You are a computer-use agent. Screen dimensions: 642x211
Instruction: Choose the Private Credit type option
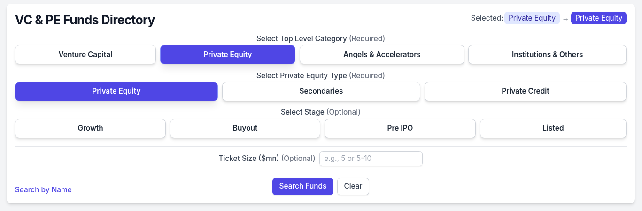[525, 91]
